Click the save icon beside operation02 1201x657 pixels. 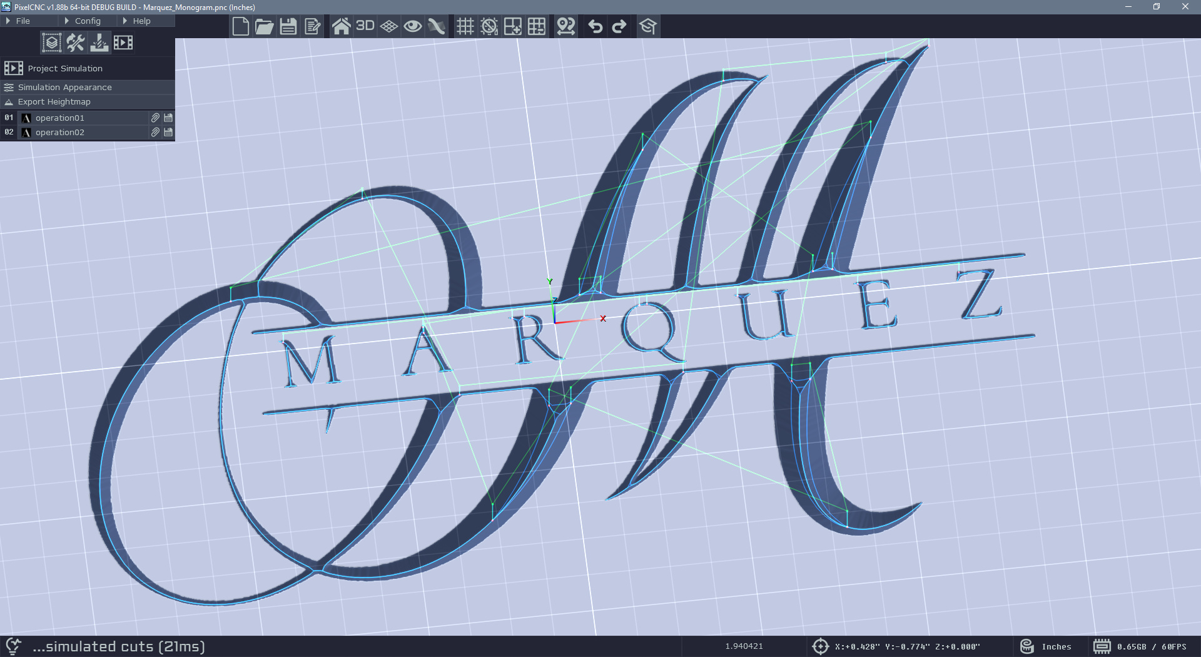(x=168, y=132)
